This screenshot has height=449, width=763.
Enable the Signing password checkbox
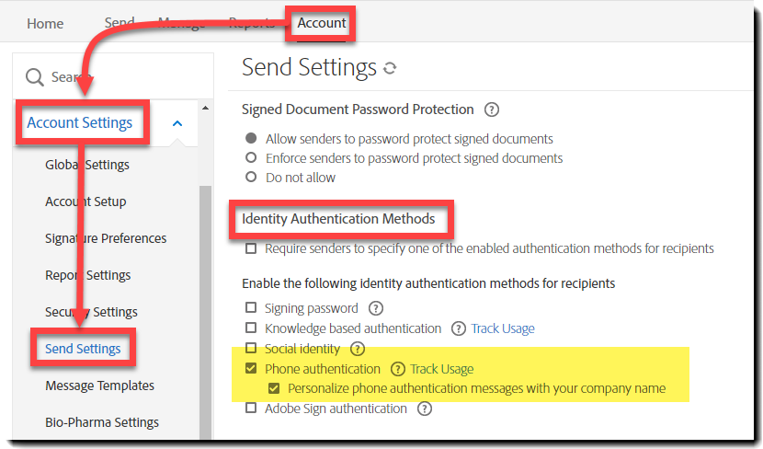pyautogui.click(x=251, y=308)
